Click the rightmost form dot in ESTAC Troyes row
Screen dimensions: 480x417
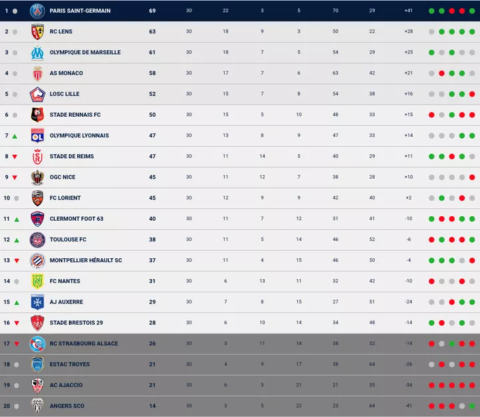[x=472, y=364]
